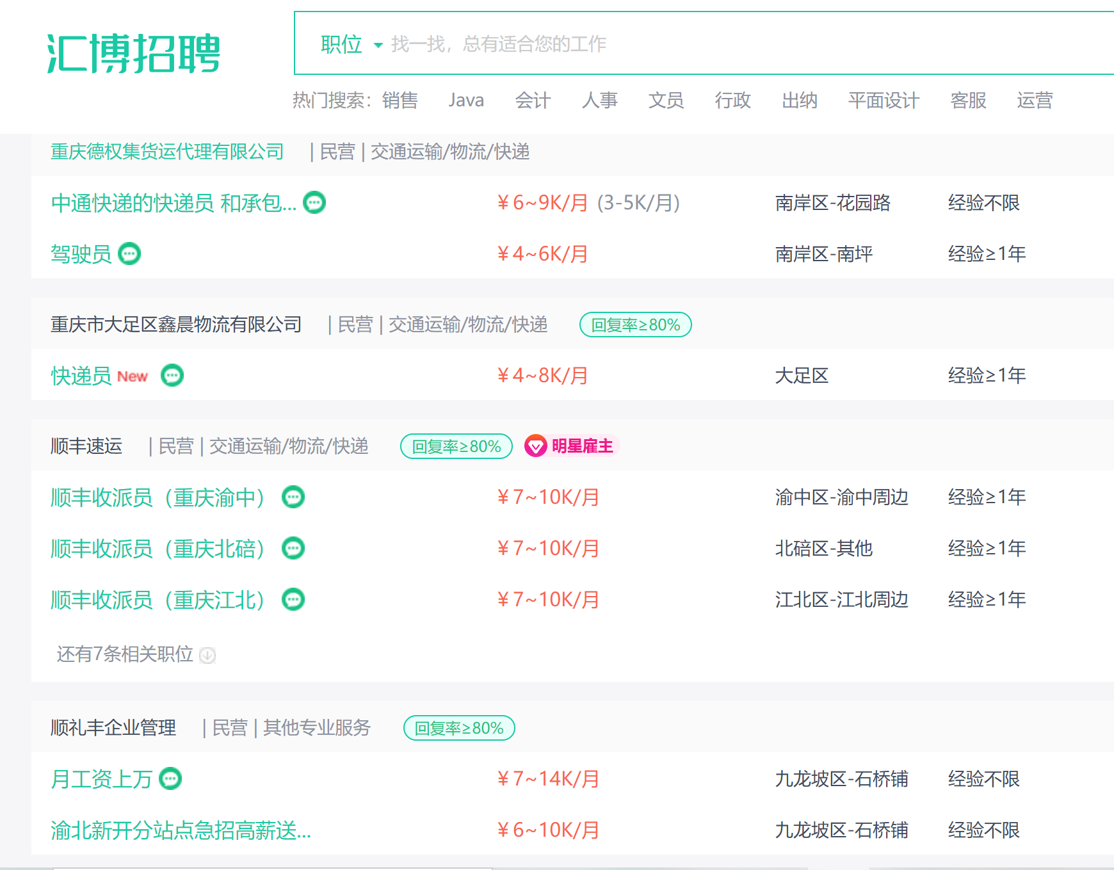Open chat icon for 顺丰收派员（重庆渝中）
This screenshot has height=870, width=1114.
293,497
